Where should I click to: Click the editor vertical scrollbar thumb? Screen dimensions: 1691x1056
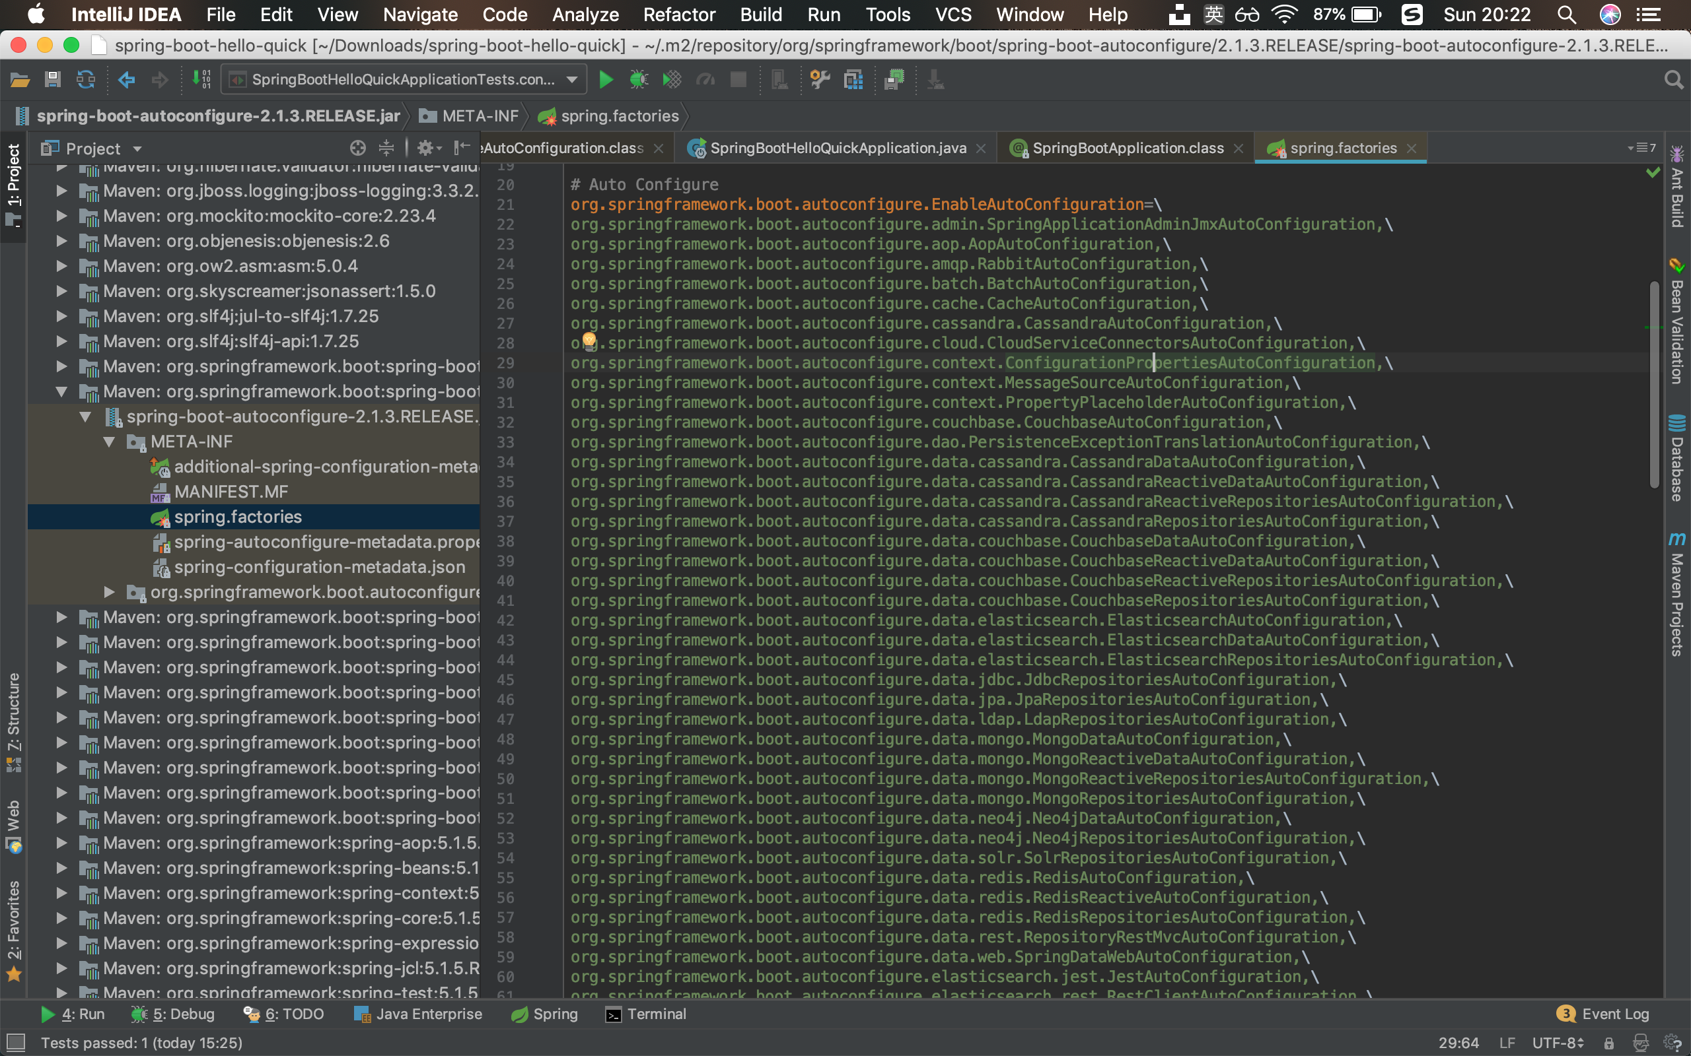(x=1653, y=384)
